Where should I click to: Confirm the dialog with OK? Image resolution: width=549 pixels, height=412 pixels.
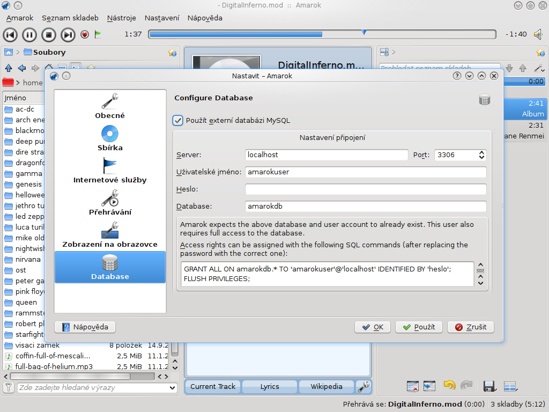[x=373, y=327]
